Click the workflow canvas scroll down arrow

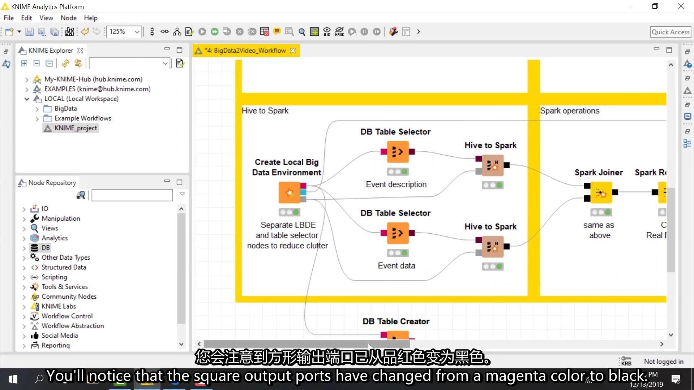[x=671, y=335]
